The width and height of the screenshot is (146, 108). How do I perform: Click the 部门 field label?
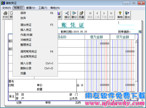click(x=74, y=94)
